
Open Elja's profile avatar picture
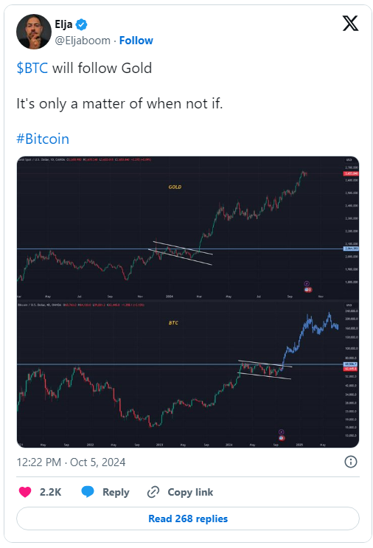[34, 32]
